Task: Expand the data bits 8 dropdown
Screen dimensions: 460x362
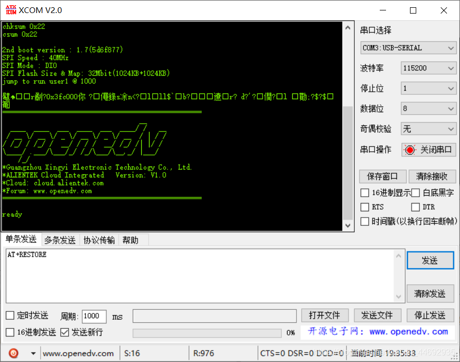Action: (x=428, y=108)
